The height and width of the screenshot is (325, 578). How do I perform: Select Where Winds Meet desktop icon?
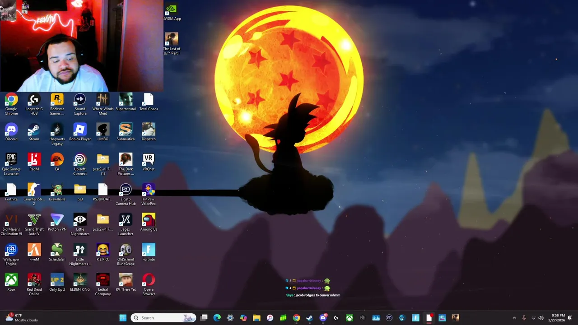click(103, 104)
